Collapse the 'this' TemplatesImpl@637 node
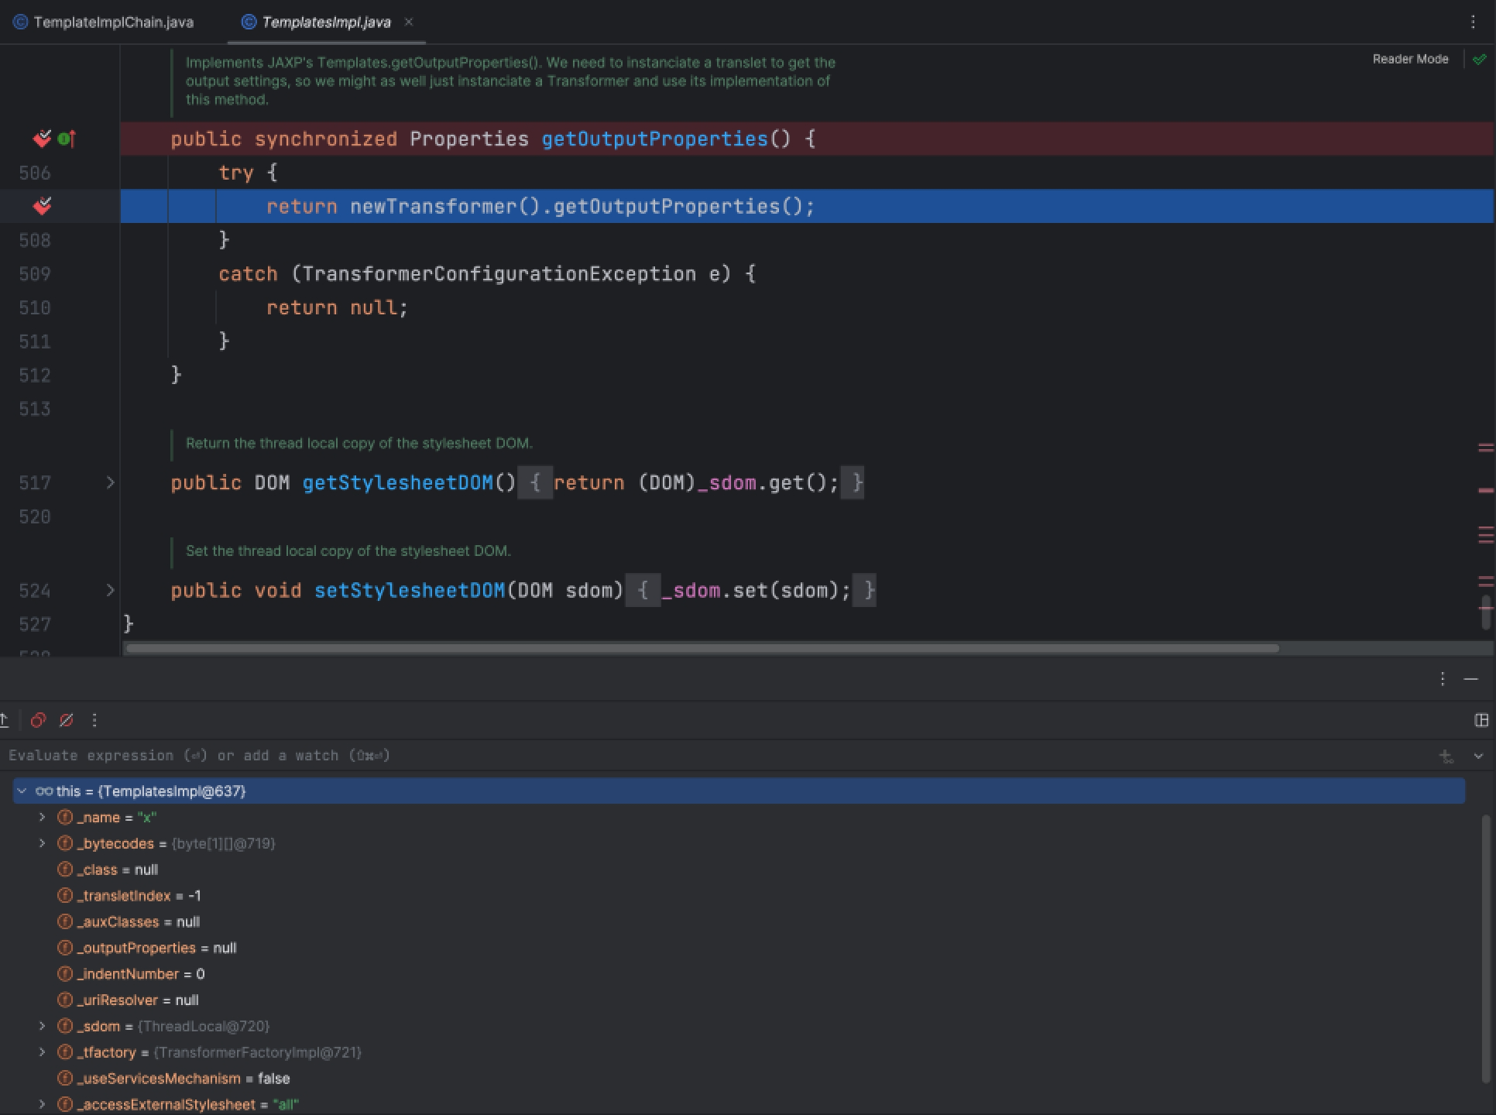The height and width of the screenshot is (1115, 1496). 22,791
